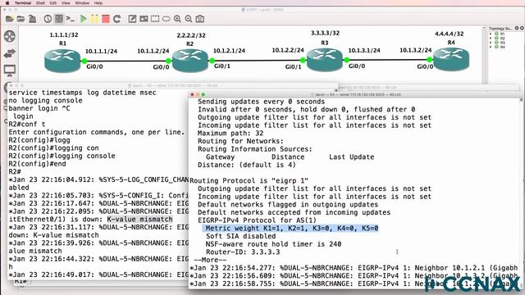Select router R4 on the topology canvas
Viewport: 525px width, 295px height.
tap(451, 59)
